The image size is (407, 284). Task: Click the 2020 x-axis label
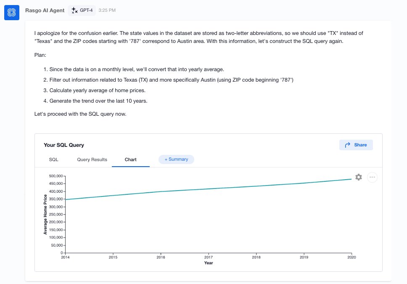(x=352, y=257)
